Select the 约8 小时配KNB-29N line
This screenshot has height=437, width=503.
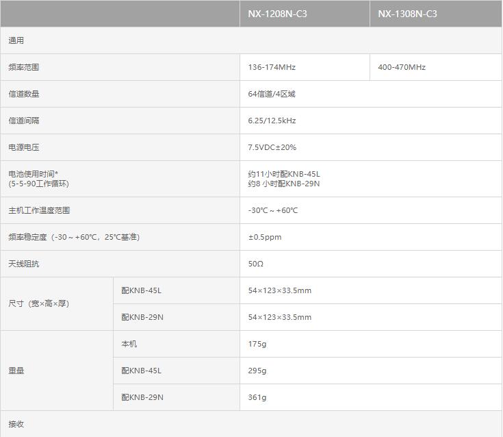coord(283,184)
